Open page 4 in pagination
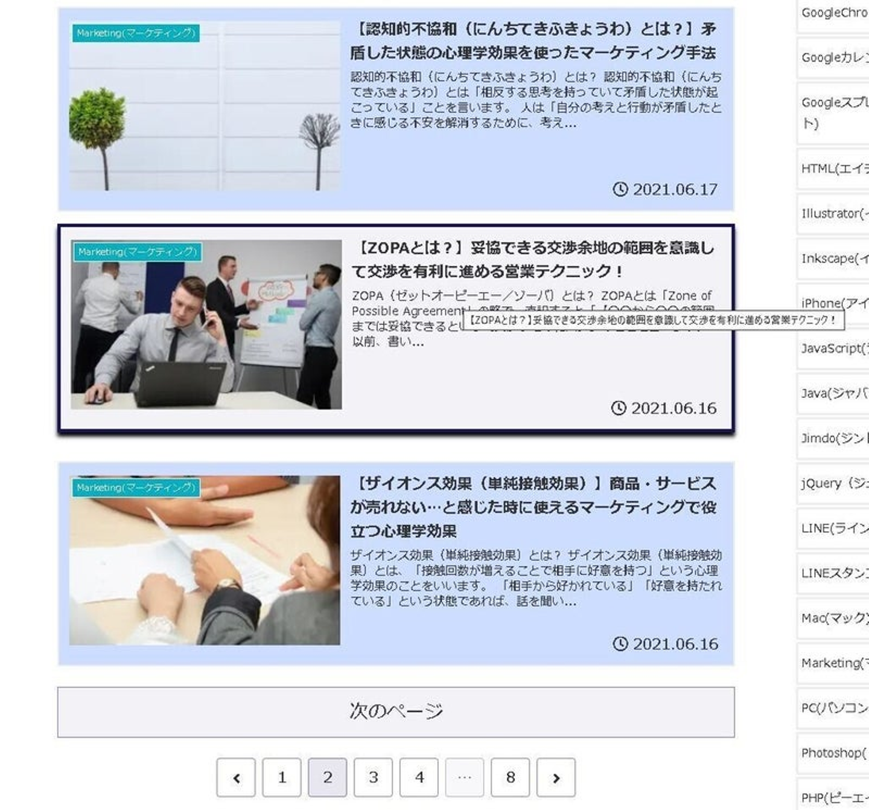Screen dimensions: 869x810 419,777
